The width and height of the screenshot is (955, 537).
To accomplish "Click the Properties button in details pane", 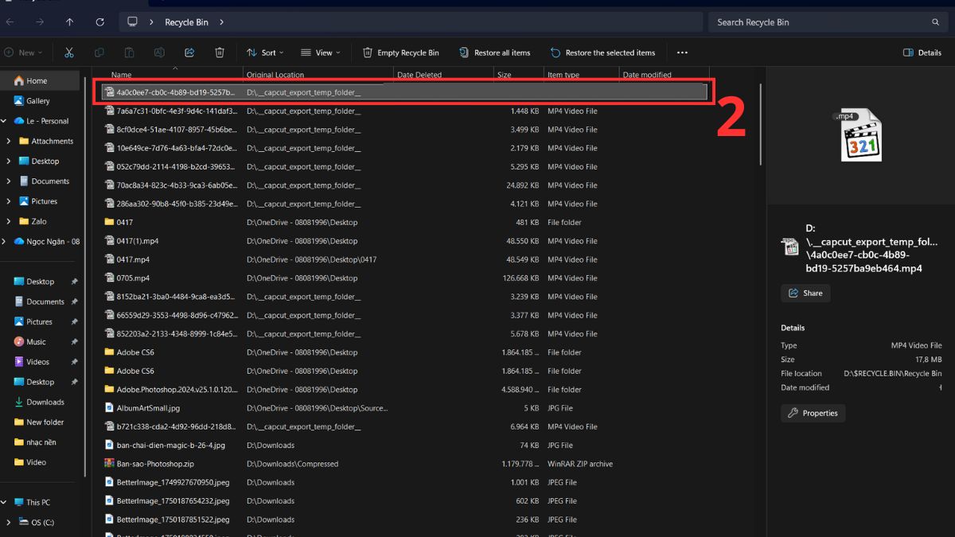I will coord(813,413).
